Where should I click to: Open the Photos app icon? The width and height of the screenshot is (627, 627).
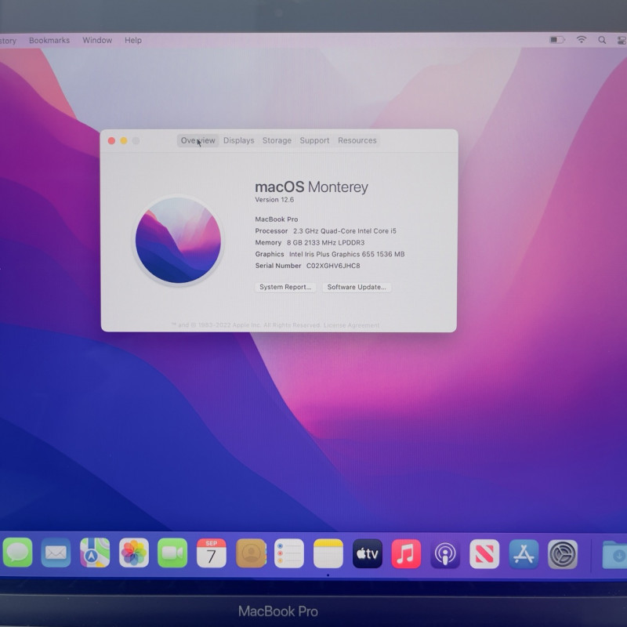(134, 553)
